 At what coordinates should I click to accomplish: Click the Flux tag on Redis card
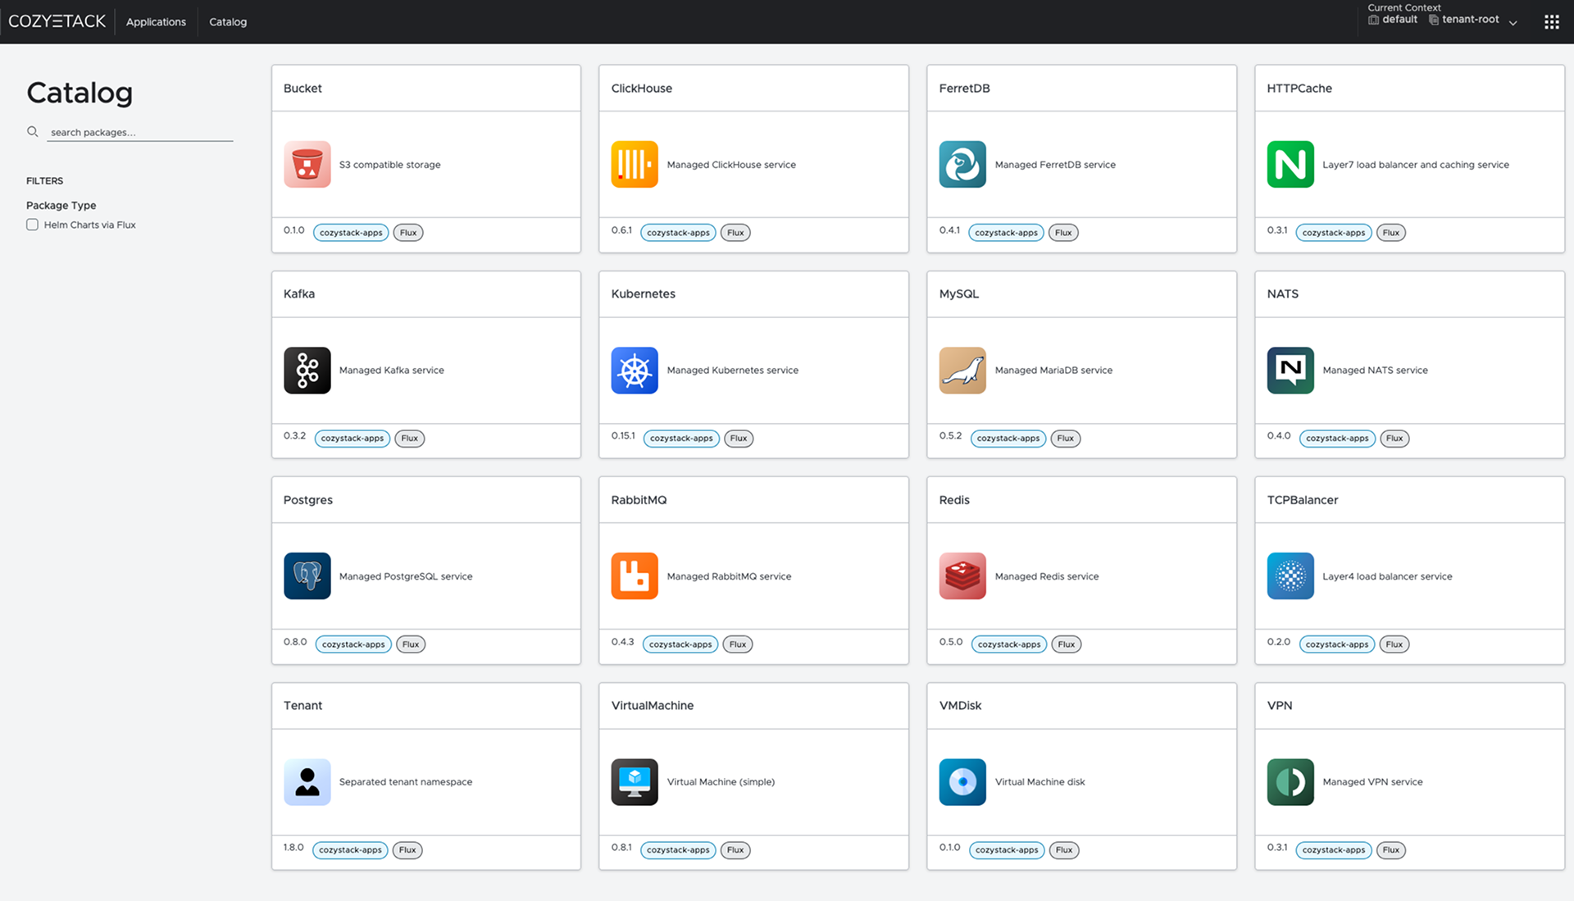[x=1066, y=644]
